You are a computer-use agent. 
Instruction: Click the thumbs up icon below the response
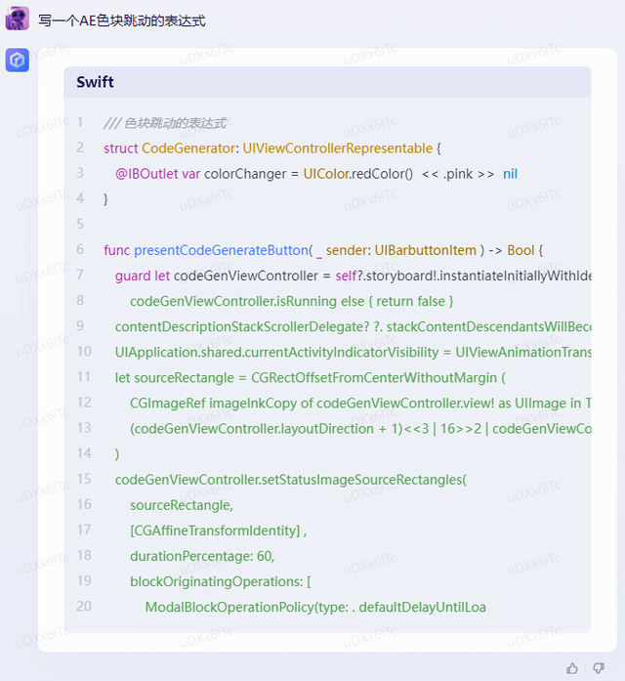[x=572, y=667]
